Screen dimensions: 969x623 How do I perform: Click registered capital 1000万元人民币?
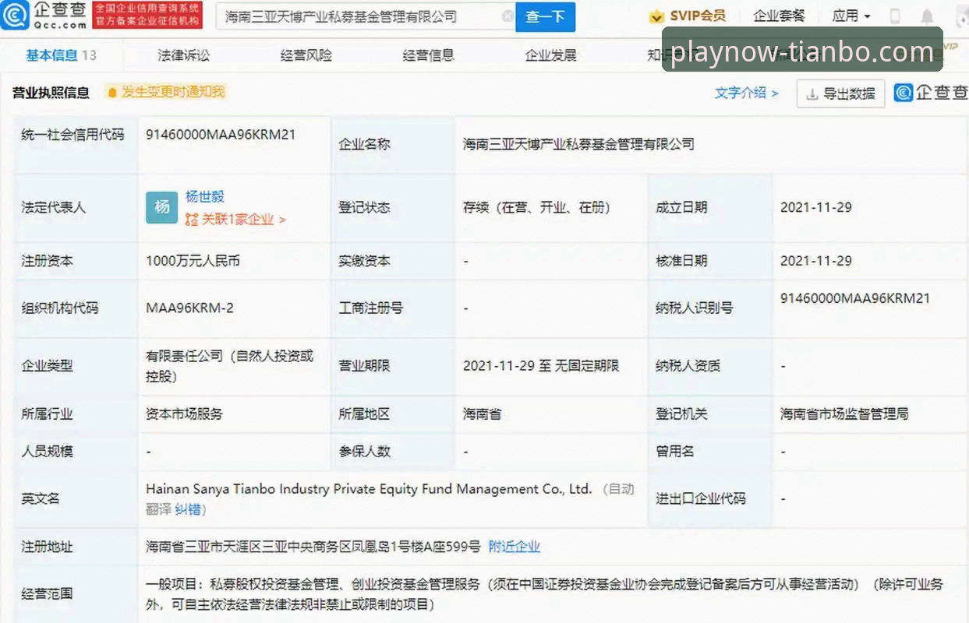(x=193, y=261)
